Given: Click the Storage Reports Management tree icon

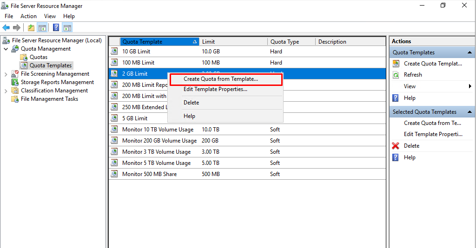Looking at the screenshot, I should point(15,82).
